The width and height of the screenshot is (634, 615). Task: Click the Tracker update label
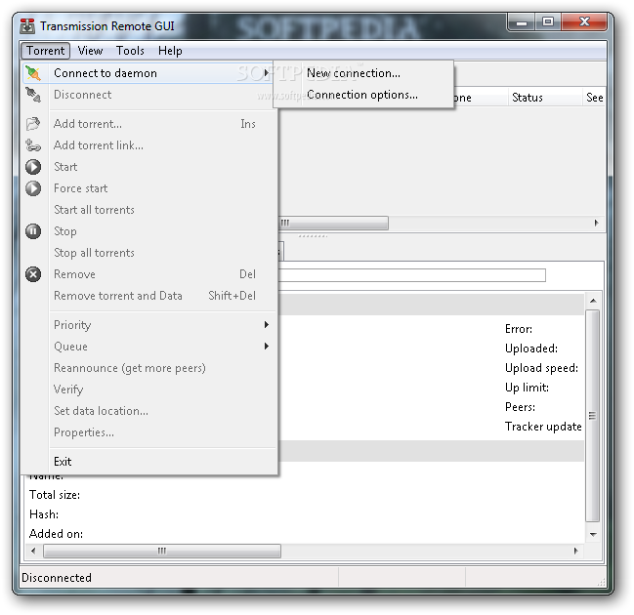(543, 427)
